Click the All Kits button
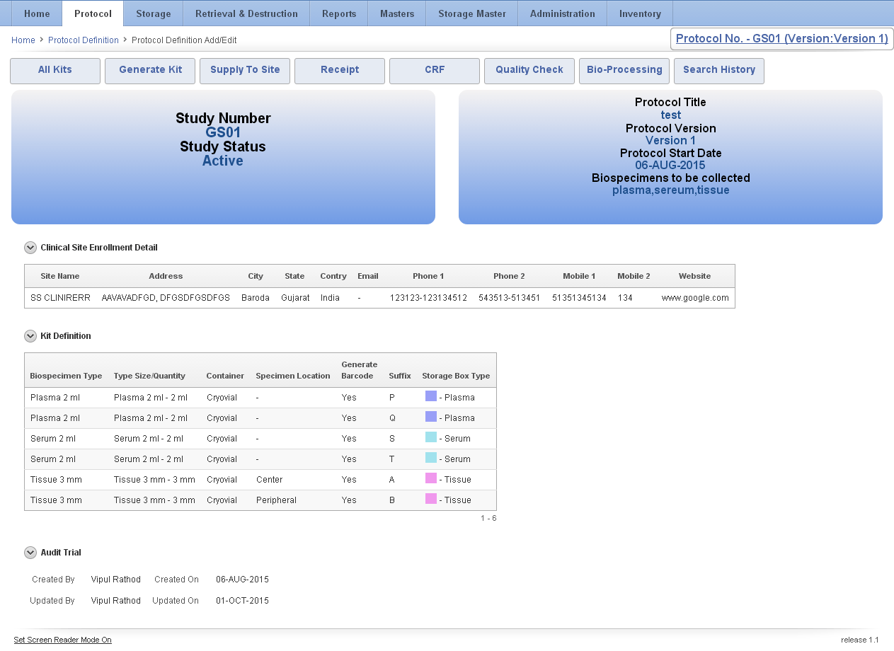This screenshot has height=651, width=894. pyautogui.click(x=55, y=70)
